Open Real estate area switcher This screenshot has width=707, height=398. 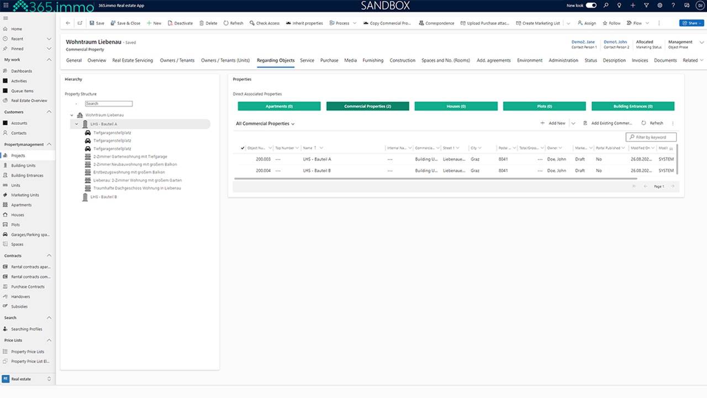point(27,379)
